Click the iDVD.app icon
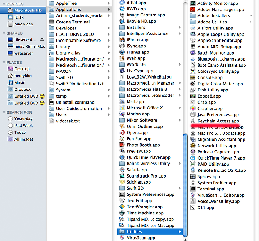The height and width of the screenshot is (241, 259). tap(122, 9)
